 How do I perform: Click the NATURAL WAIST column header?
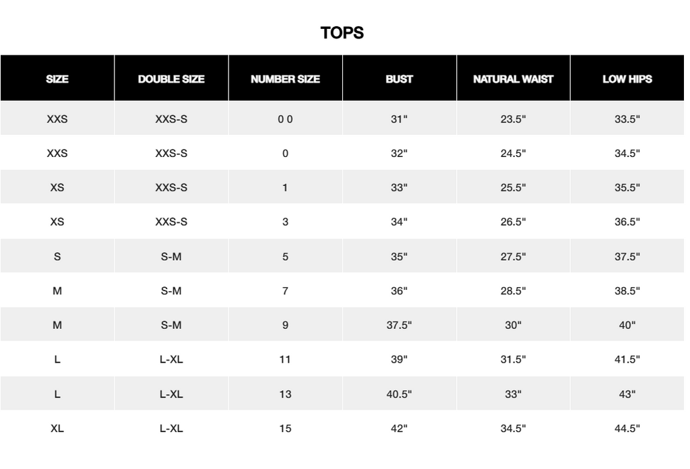pos(513,79)
